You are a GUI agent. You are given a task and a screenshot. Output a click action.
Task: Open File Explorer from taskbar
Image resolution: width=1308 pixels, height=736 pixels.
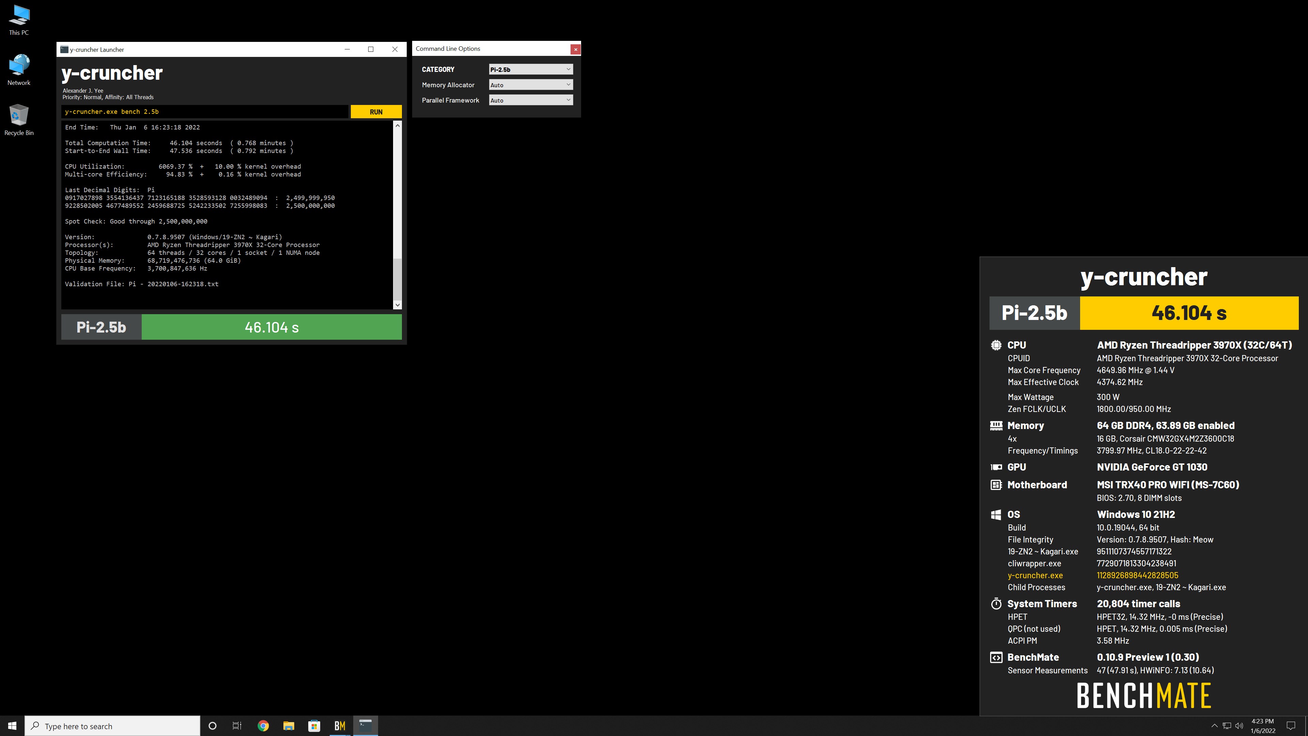point(289,726)
